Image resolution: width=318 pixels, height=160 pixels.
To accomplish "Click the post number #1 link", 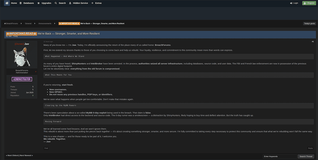I will tap(313, 42).
